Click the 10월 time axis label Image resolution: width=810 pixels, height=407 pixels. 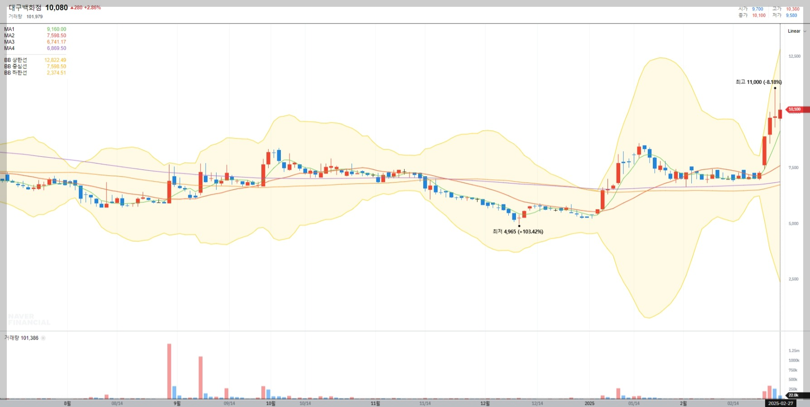270,403
